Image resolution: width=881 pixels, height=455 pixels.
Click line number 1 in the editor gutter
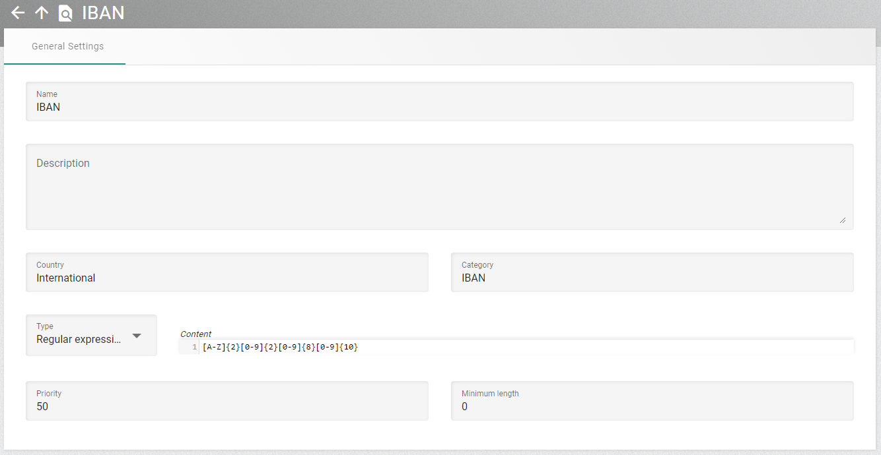pyautogui.click(x=194, y=347)
